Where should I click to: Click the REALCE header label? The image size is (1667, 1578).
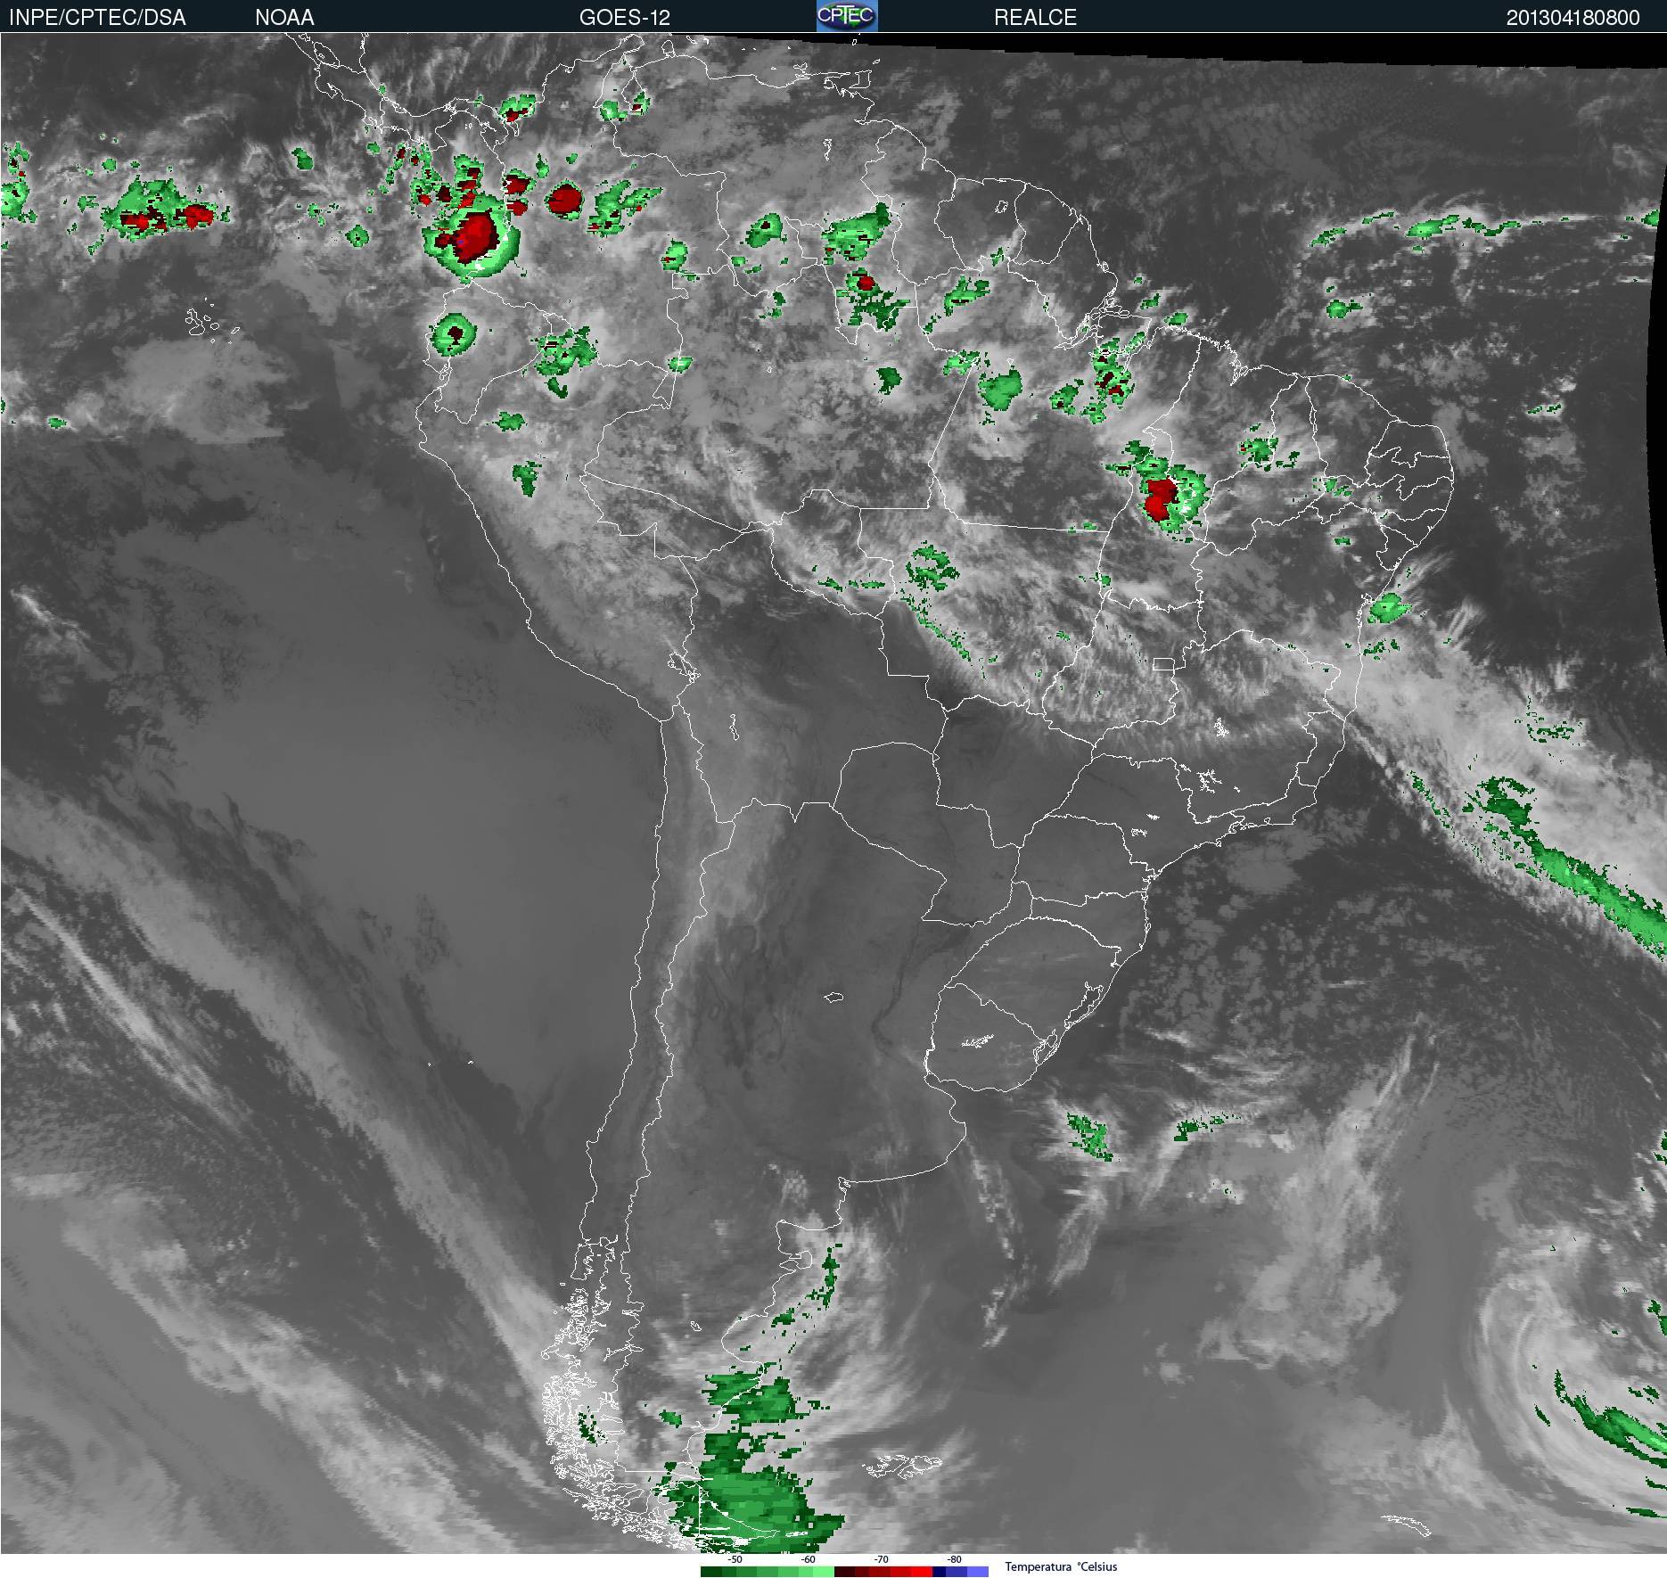pos(1035,18)
